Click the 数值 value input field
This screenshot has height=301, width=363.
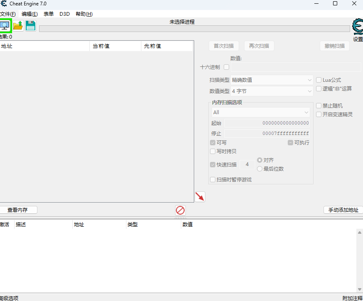pyautogui.click(x=296, y=67)
